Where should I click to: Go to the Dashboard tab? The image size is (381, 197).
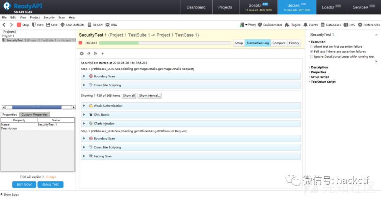[196, 7]
